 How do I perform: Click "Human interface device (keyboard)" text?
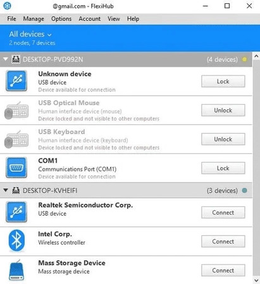coord(83,140)
